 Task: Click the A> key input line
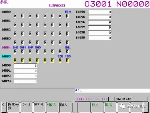pos(112,90)
